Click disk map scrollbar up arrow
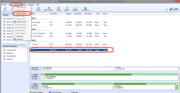The height and width of the screenshot is (93, 180). tap(179, 68)
